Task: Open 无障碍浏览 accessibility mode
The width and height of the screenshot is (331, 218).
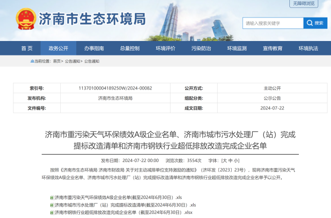Action: click(304, 3)
